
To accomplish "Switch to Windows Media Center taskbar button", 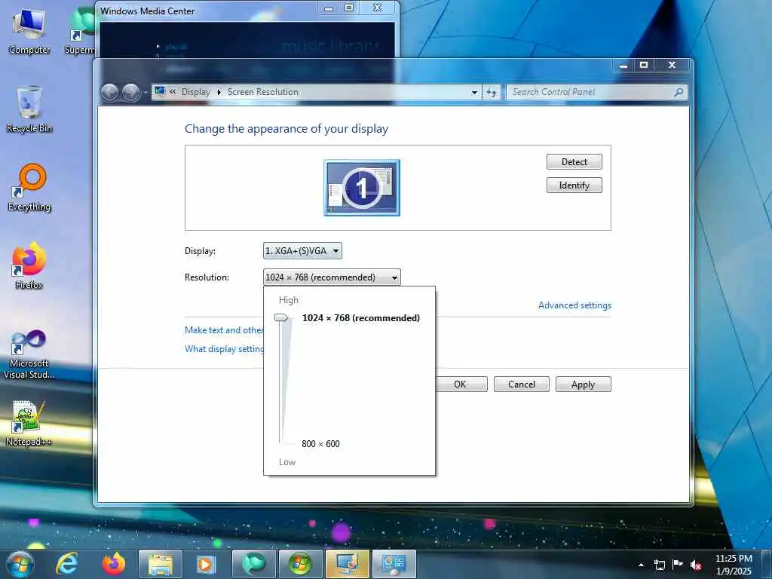I will [x=300, y=564].
